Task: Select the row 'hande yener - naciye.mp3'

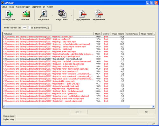Action: click(79, 71)
